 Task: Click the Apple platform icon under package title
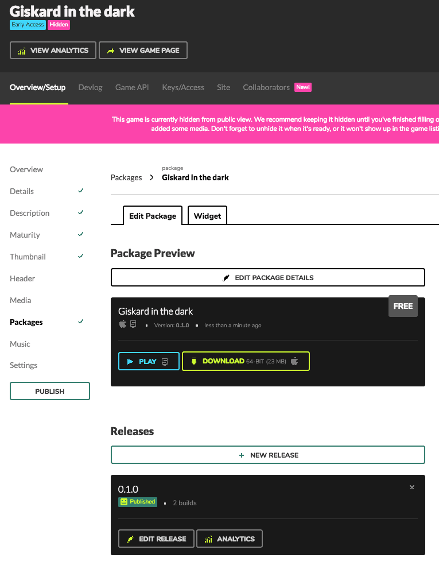[x=123, y=324]
